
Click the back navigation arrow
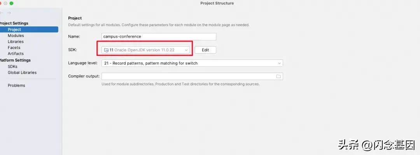pyautogui.click(x=2, y=13)
